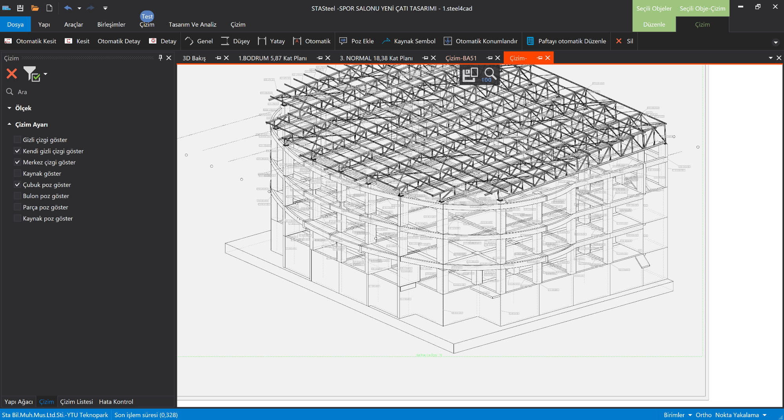This screenshot has height=420, width=784.
Task: Open the Çizim Listesi panel tab
Action: click(x=76, y=402)
